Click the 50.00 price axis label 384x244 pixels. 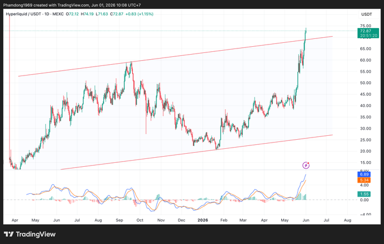pyautogui.click(x=365, y=83)
